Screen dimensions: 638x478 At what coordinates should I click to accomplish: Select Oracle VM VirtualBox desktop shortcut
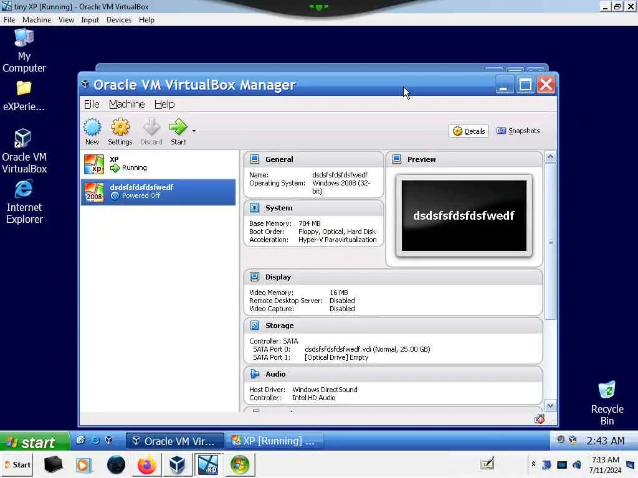click(24, 151)
